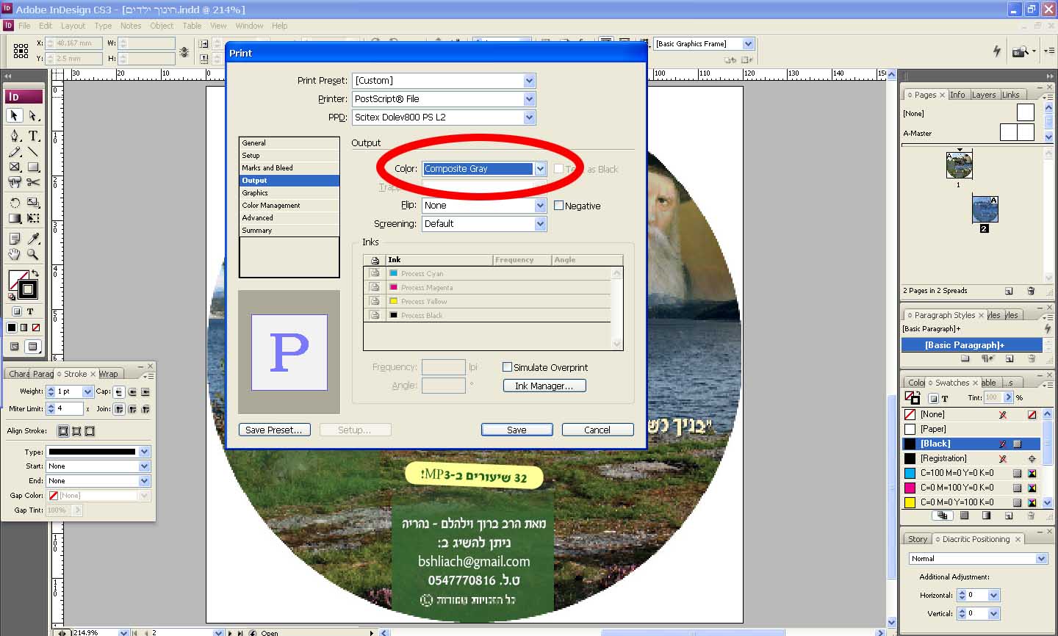Select the Zoom magnifier tool
Screen dimensions: 1058x636
(33, 254)
